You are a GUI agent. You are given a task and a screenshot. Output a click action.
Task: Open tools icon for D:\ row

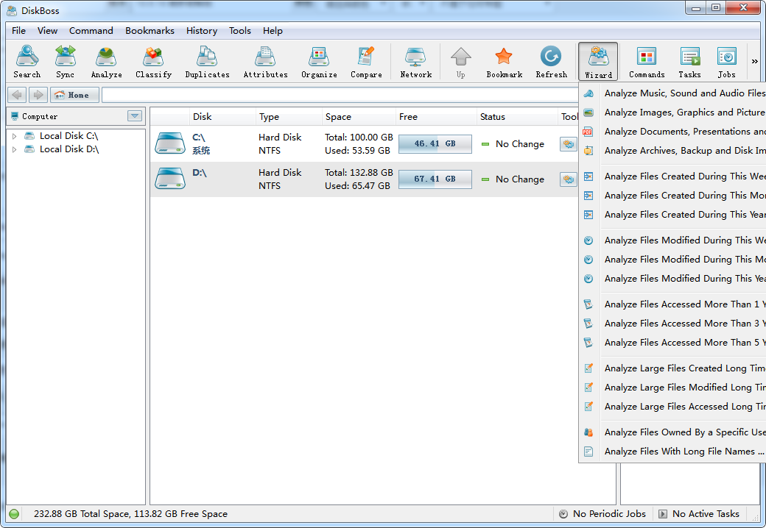point(568,179)
